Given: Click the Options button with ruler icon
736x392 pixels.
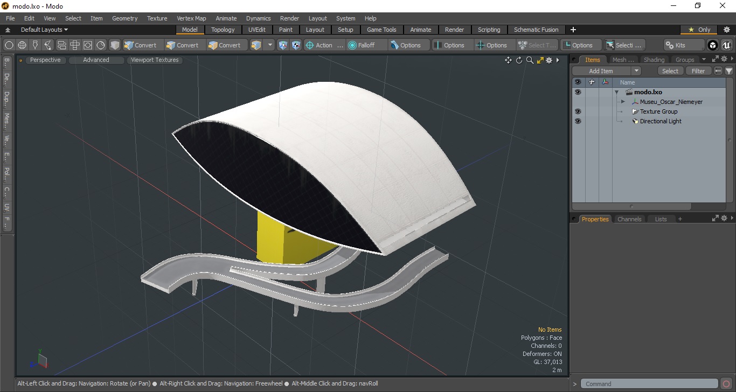Looking at the screenshot, I should pos(581,45).
